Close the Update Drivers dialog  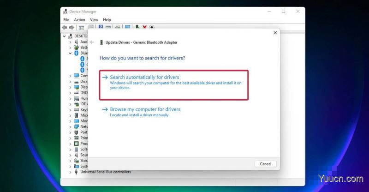click(x=275, y=33)
